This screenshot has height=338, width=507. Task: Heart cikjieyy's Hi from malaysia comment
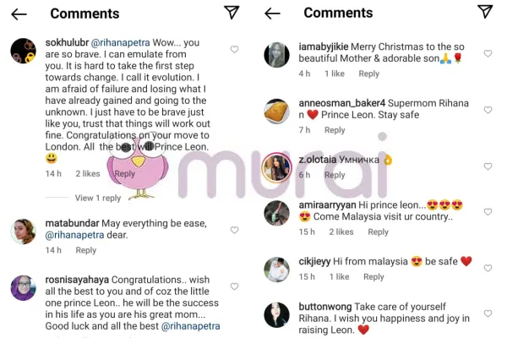[488, 263]
